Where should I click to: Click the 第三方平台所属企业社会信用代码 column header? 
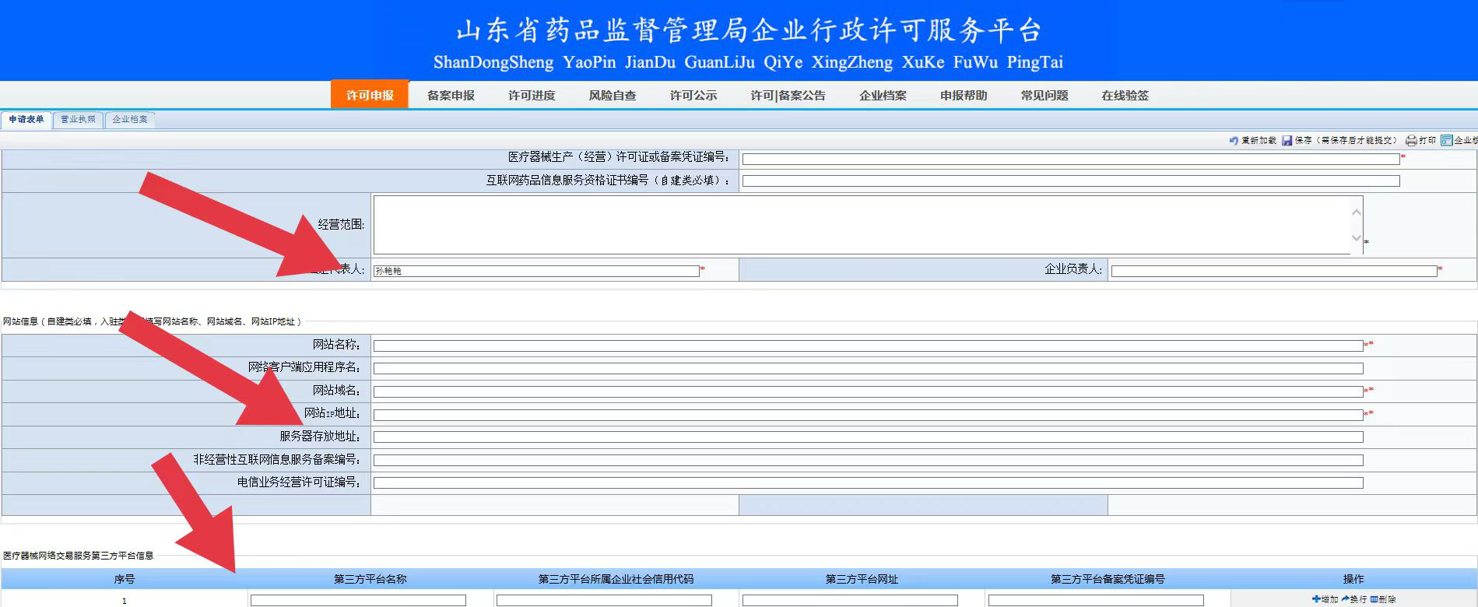(616, 579)
